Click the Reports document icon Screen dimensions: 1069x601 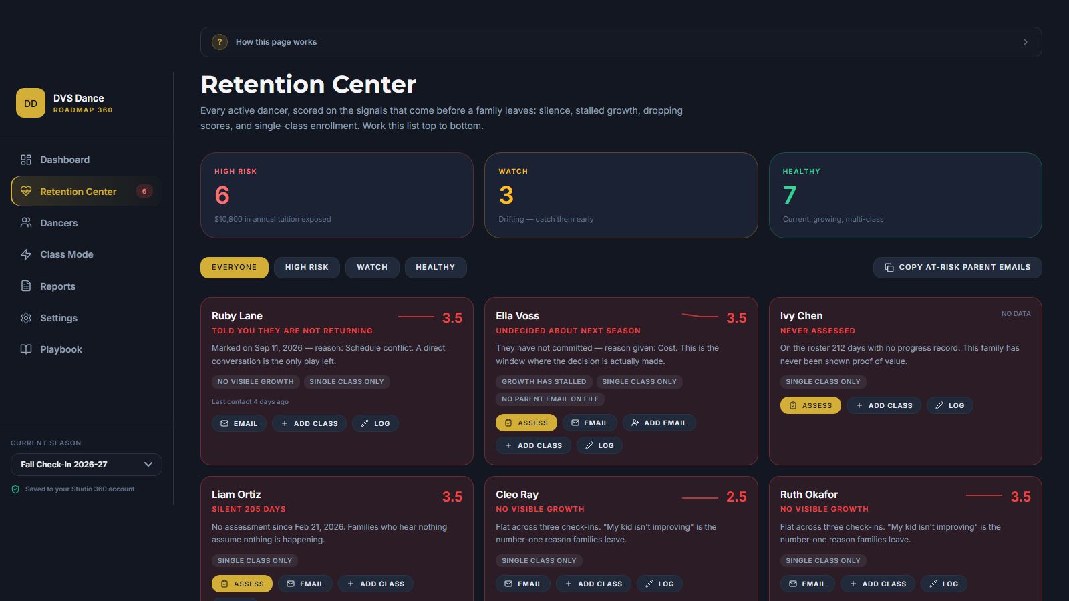pyautogui.click(x=26, y=286)
